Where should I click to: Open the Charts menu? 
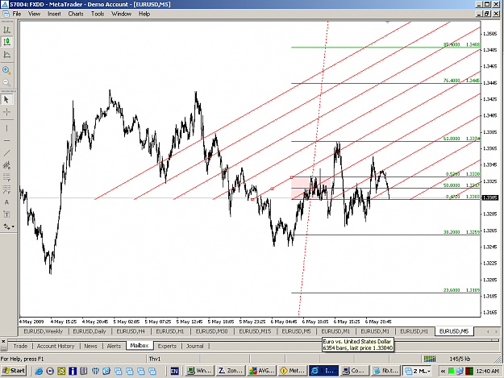pyautogui.click(x=76, y=14)
